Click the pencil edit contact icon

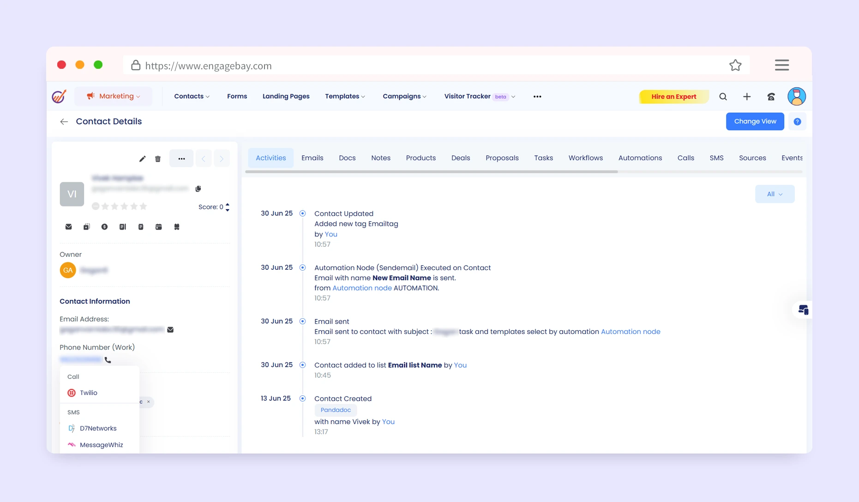click(x=142, y=159)
